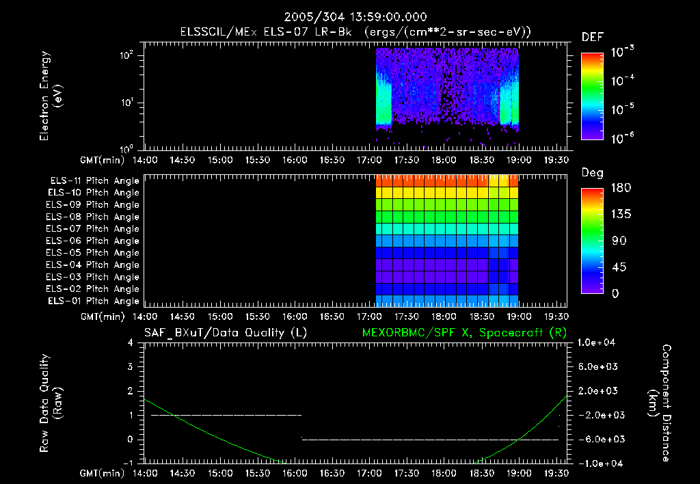Click the ELS-06 Pitch Angle row label
The width and height of the screenshot is (700, 484).
click(x=92, y=241)
